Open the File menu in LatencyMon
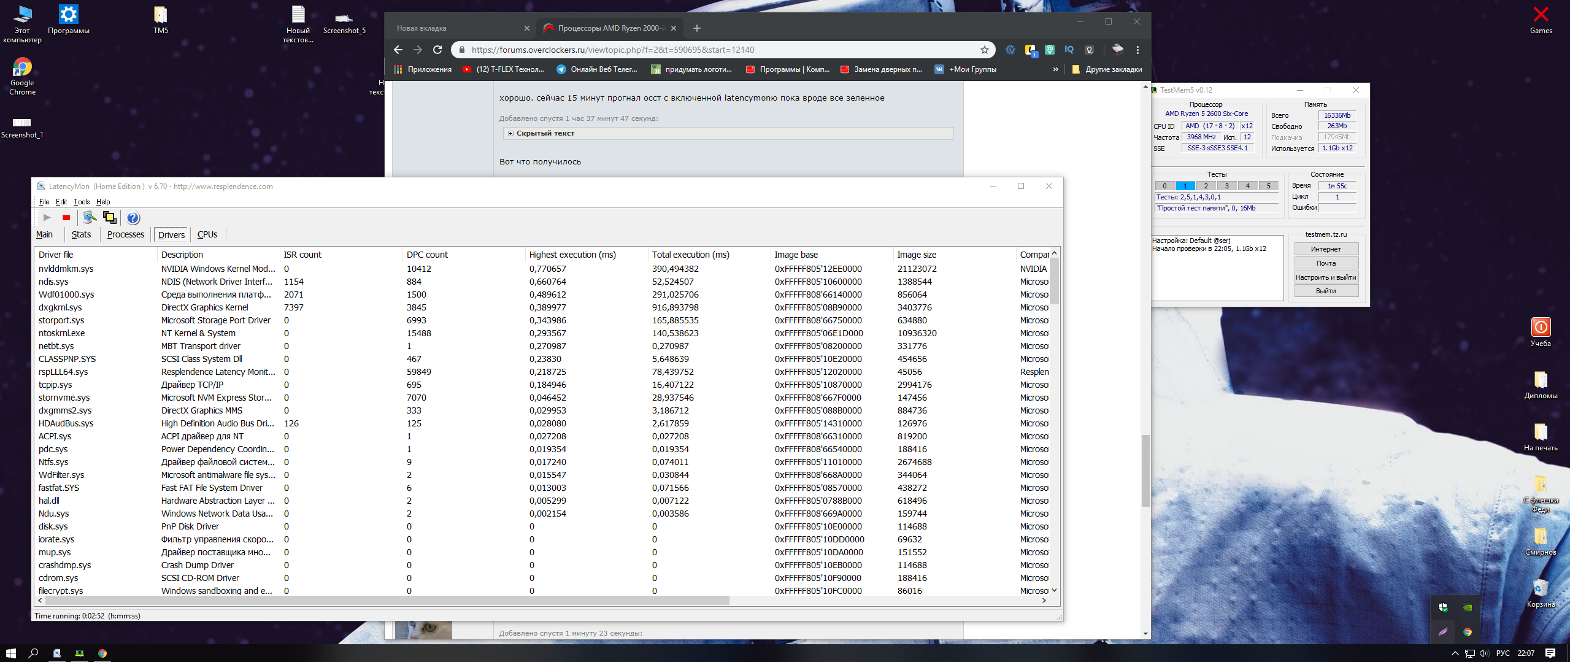Viewport: 1570px width, 662px height. tap(44, 202)
